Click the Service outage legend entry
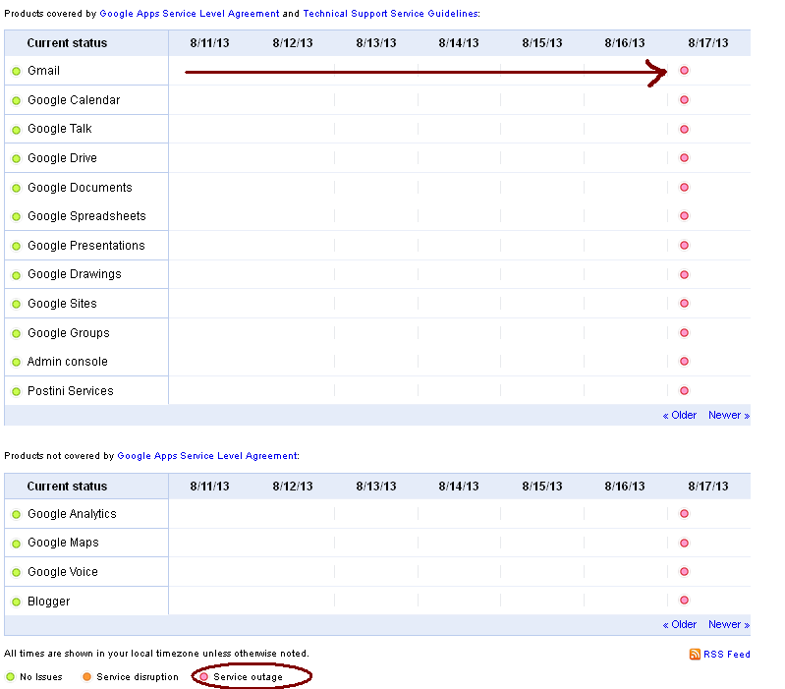 (x=242, y=677)
